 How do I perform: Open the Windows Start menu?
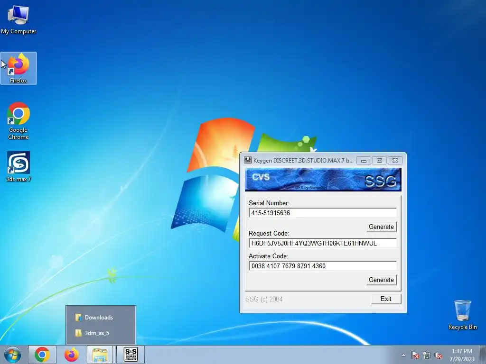(x=13, y=355)
